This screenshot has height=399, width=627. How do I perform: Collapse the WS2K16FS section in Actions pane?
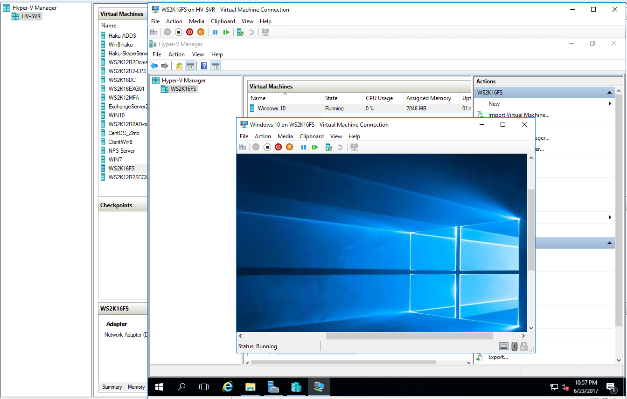click(610, 93)
